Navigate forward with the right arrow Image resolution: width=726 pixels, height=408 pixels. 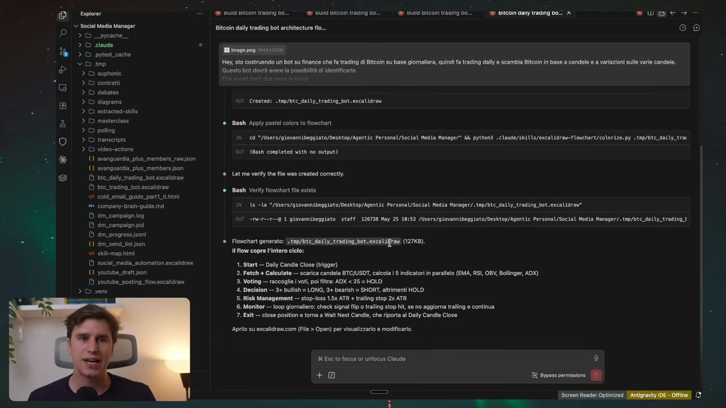tap(684, 13)
